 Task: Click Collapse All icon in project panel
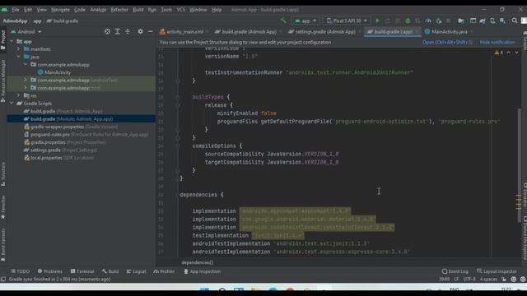128,31
